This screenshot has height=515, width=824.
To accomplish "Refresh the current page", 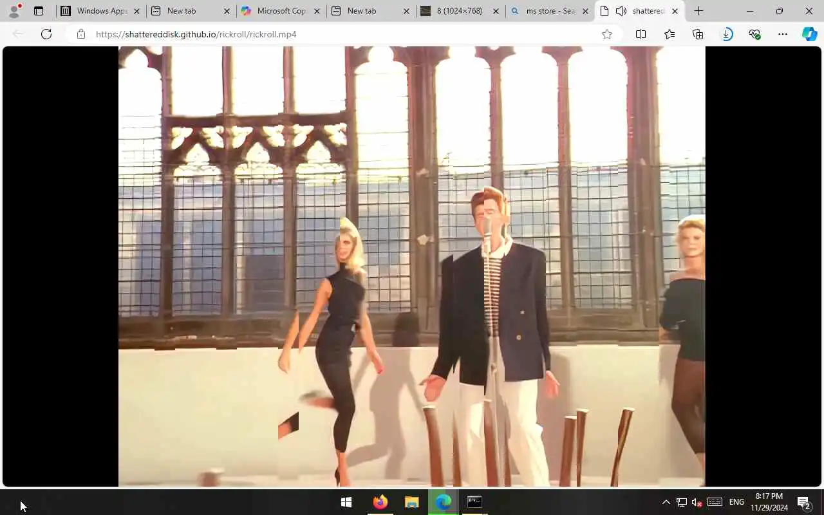I will coord(46,34).
